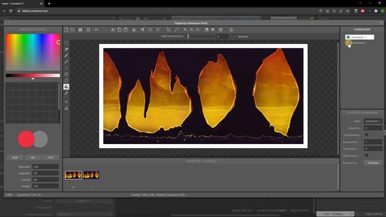
Task: Click the luminance gradient slider
Action: click(x=33, y=75)
